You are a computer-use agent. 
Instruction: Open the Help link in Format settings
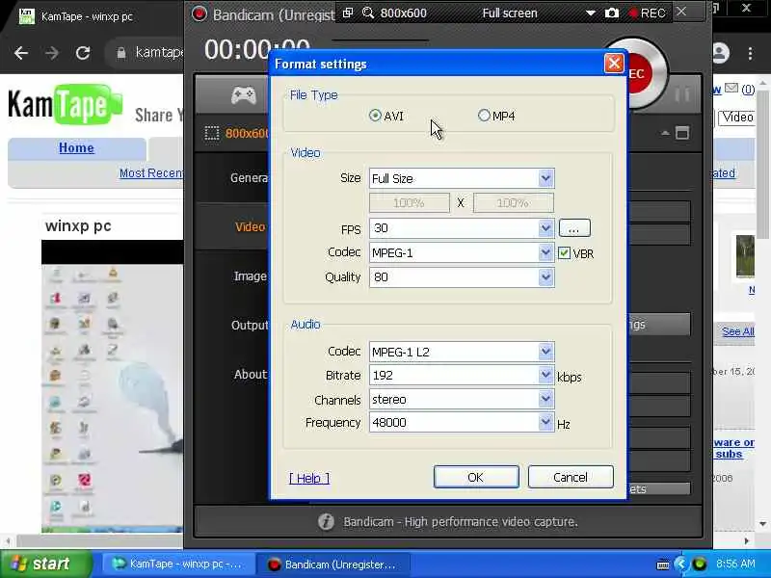point(309,478)
